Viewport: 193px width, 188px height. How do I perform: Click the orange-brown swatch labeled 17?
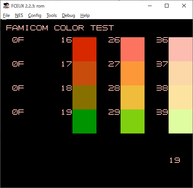[x=84, y=73]
